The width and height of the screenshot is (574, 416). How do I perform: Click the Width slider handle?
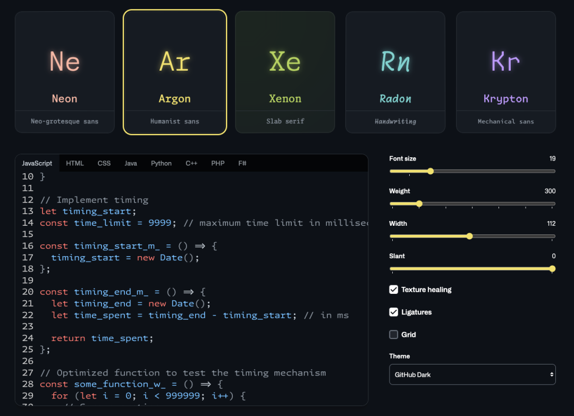click(469, 236)
